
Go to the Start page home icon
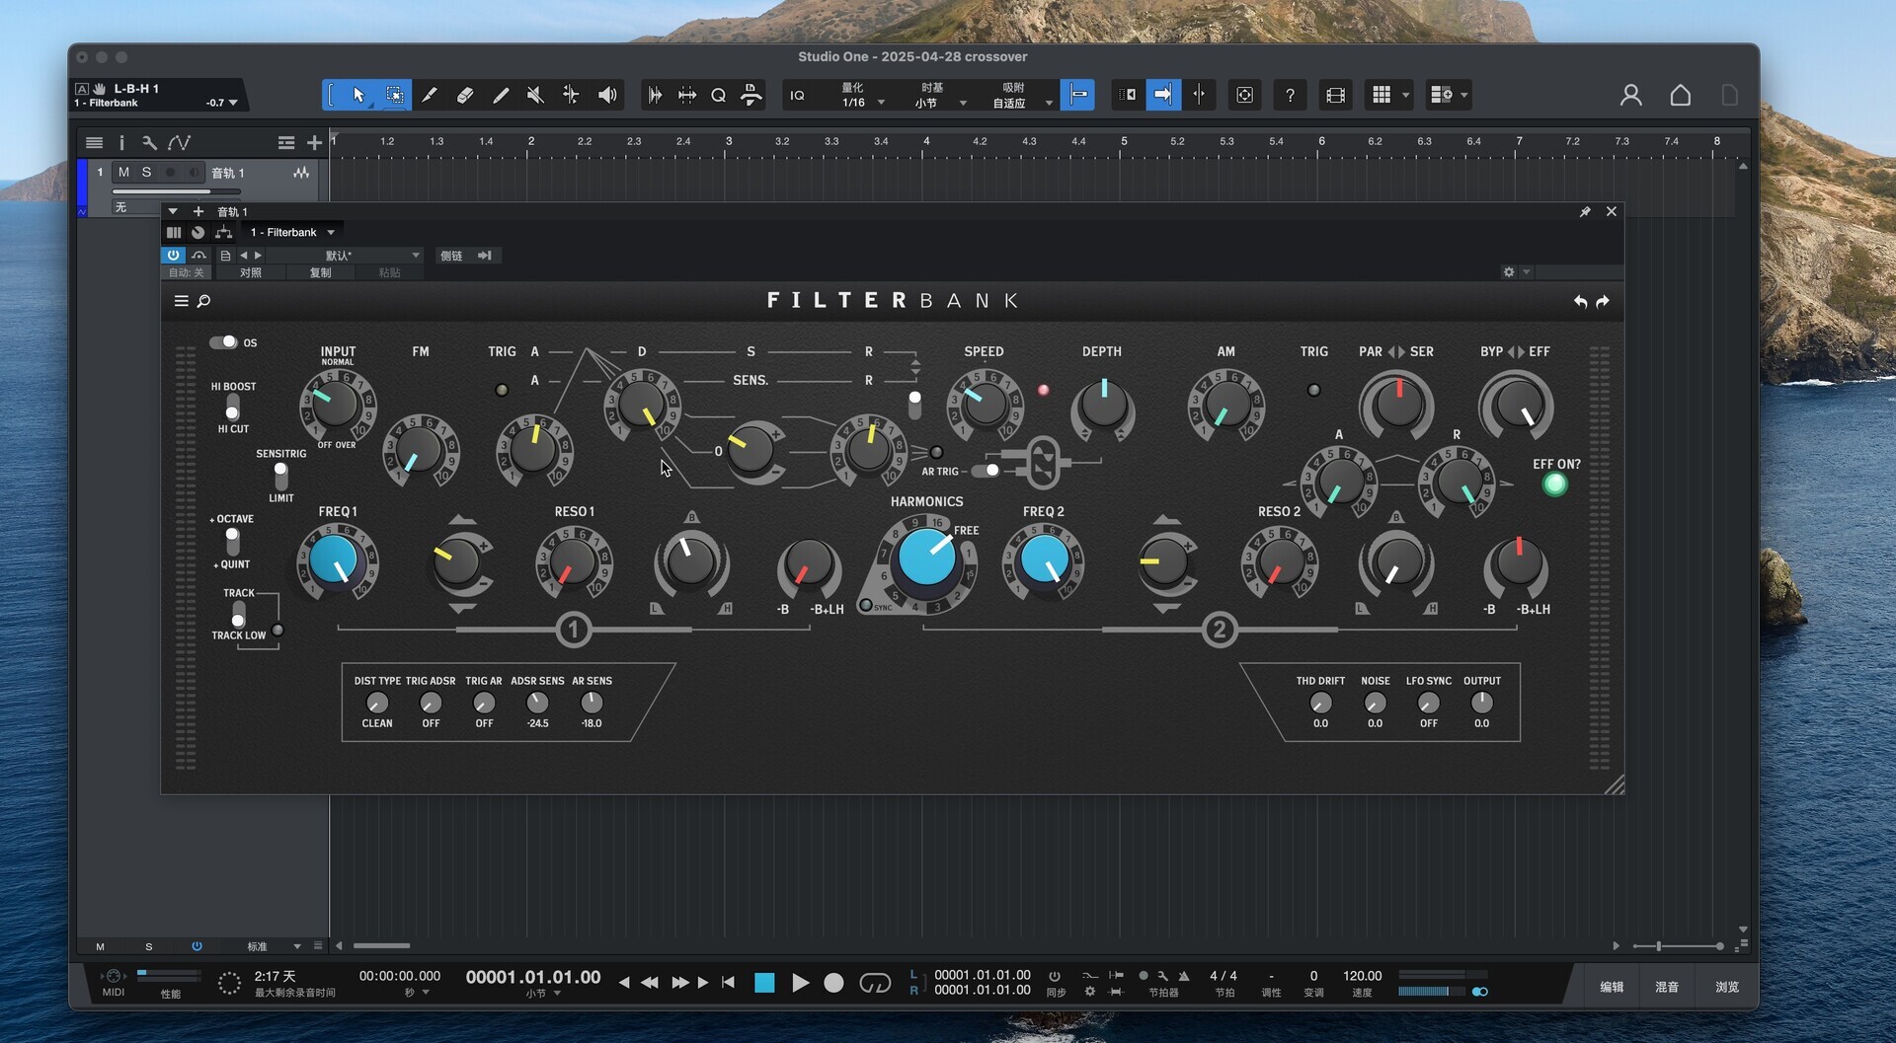1680,95
